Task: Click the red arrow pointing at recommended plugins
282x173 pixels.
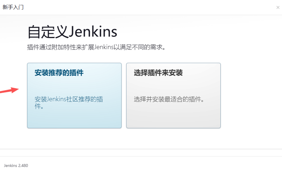Action: pyautogui.click(x=9, y=90)
